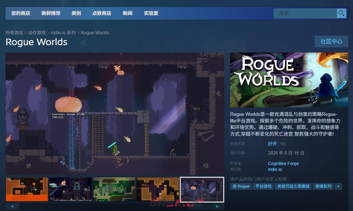
Task: Select the green jungle level thumbnail
Action: pos(115,189)
